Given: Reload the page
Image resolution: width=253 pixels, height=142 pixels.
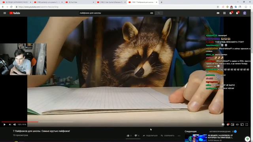Looking at the screenshot, I should pyautogui.click(x=11, y=7).
